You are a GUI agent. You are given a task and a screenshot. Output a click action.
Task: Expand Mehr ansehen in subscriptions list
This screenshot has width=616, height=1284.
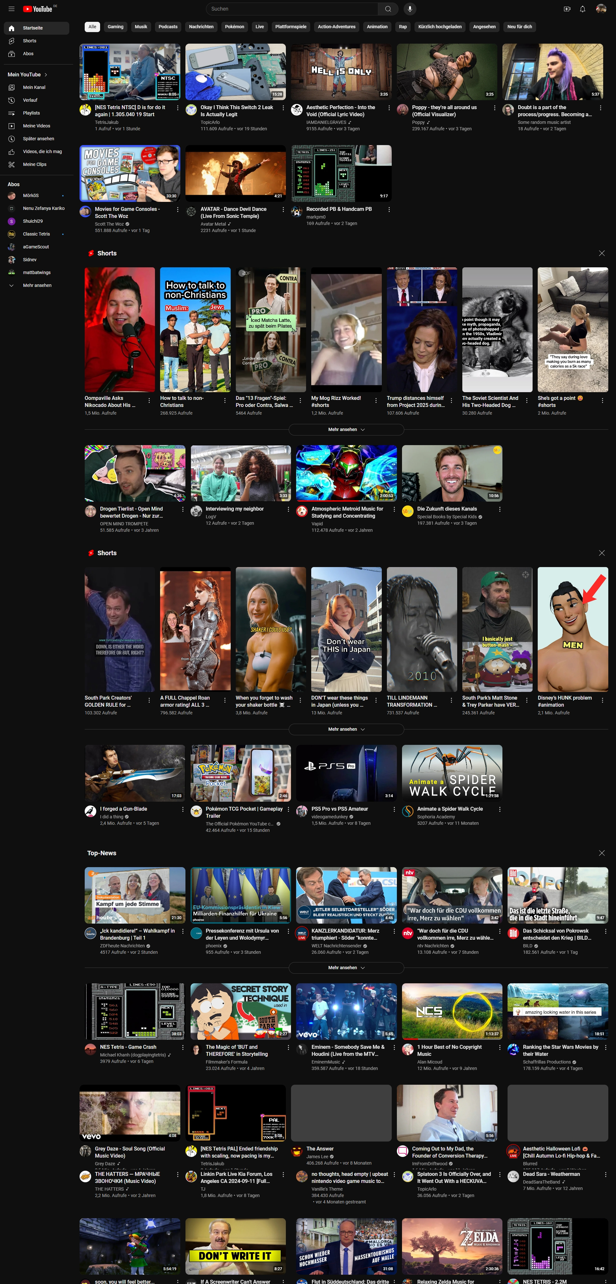[x=36, y=285]
